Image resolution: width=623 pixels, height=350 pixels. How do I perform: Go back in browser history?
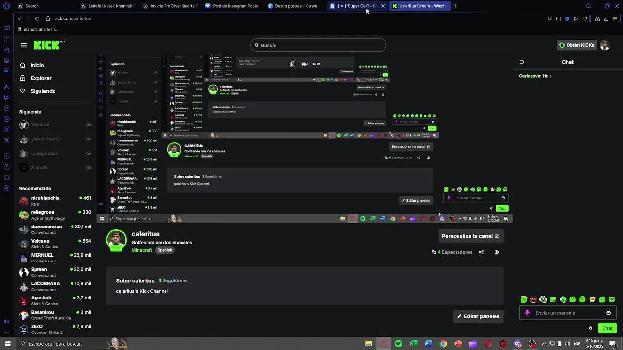pos(19,18)
